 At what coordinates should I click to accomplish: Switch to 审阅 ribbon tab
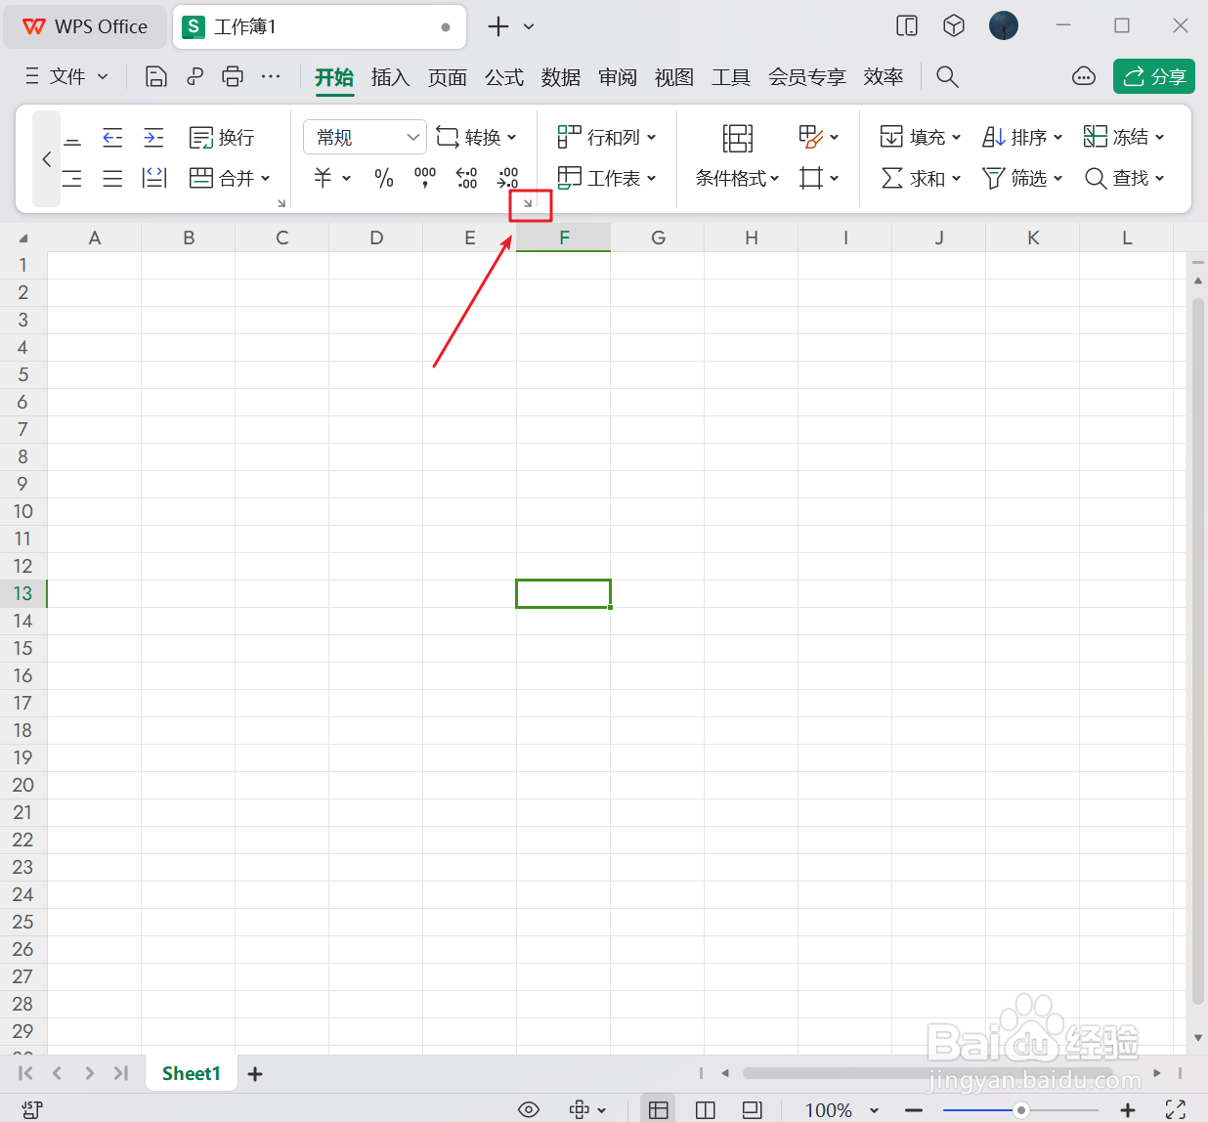click(x=617, y=76)
